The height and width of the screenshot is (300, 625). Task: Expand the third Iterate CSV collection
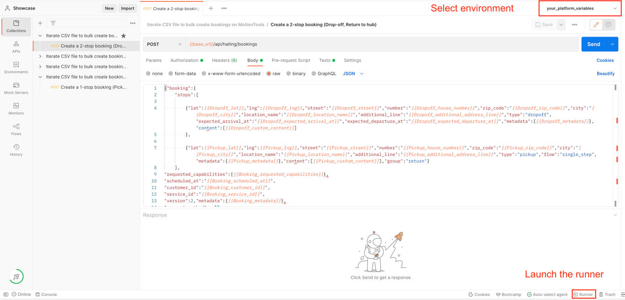[40, 67]
